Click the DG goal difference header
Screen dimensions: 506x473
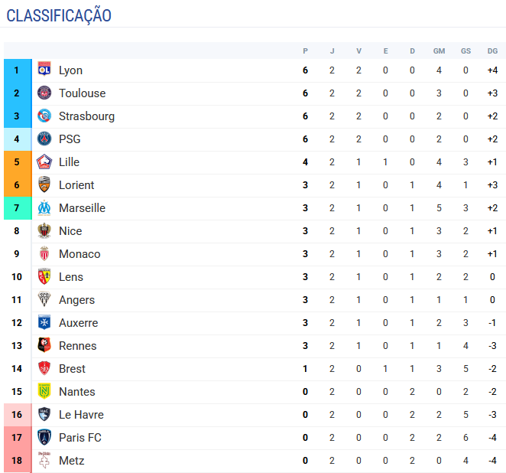(492, 51)
